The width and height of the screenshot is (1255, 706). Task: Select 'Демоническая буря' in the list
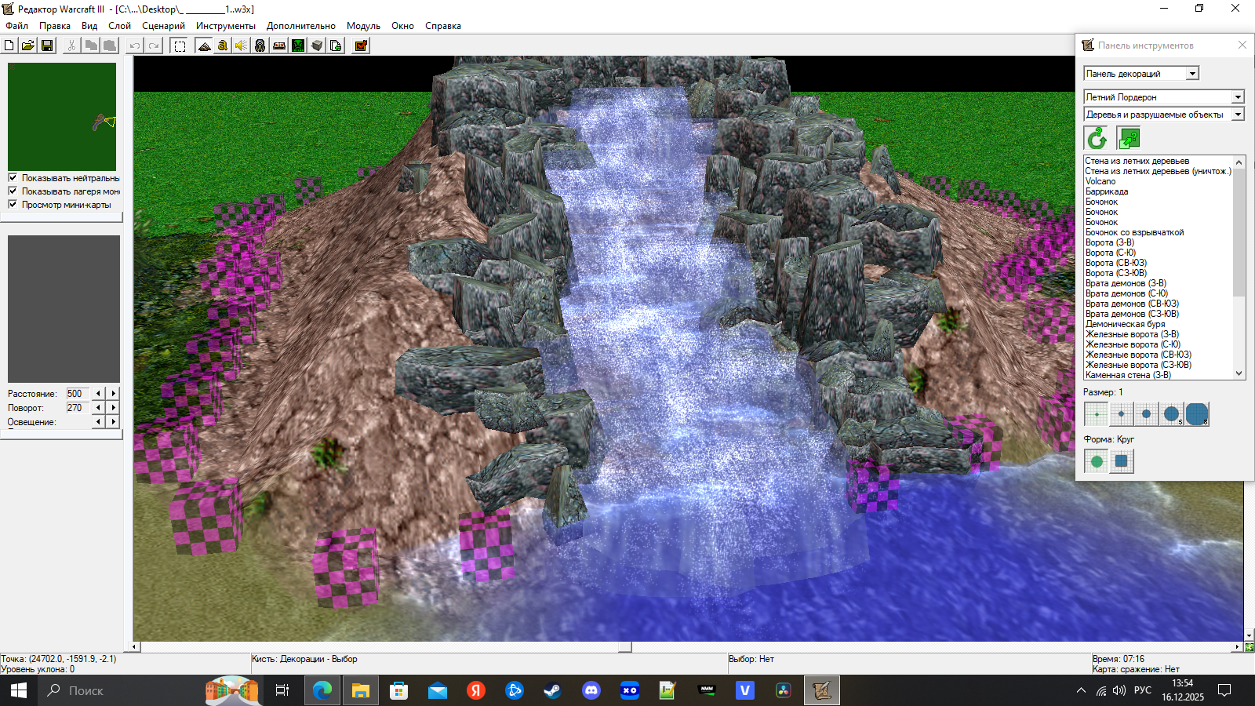(1126, 324)
